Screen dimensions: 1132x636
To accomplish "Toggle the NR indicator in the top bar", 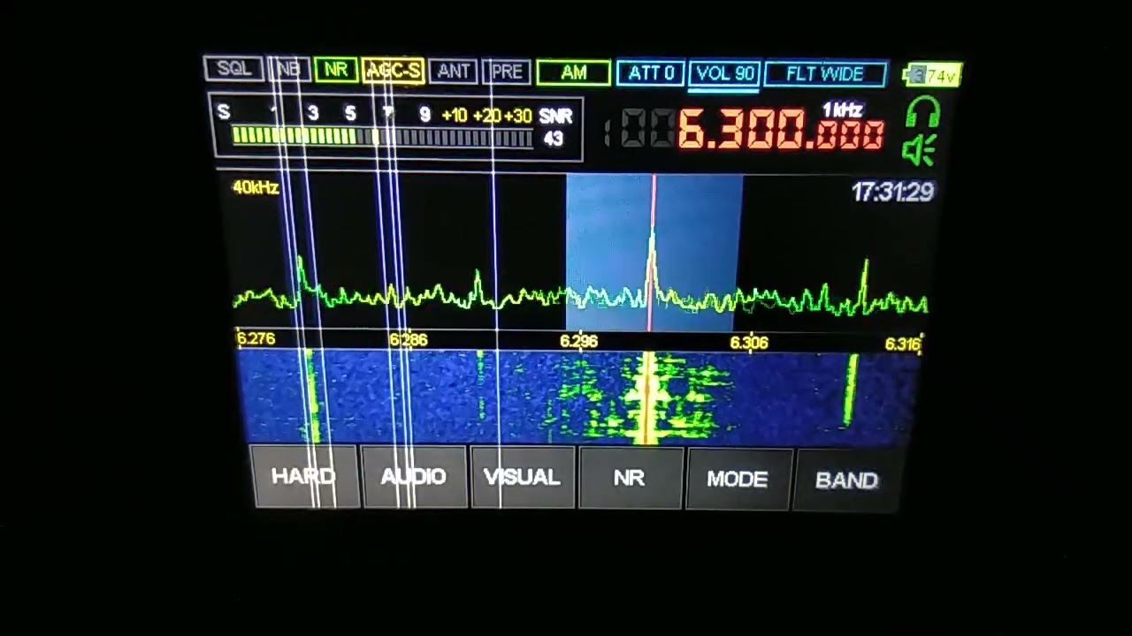I will tap(336, 70).
